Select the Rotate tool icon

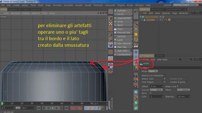[x=136, y=40]
